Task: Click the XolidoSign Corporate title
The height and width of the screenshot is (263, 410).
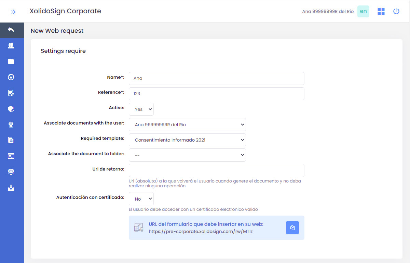Action: [x=65, y=11]
